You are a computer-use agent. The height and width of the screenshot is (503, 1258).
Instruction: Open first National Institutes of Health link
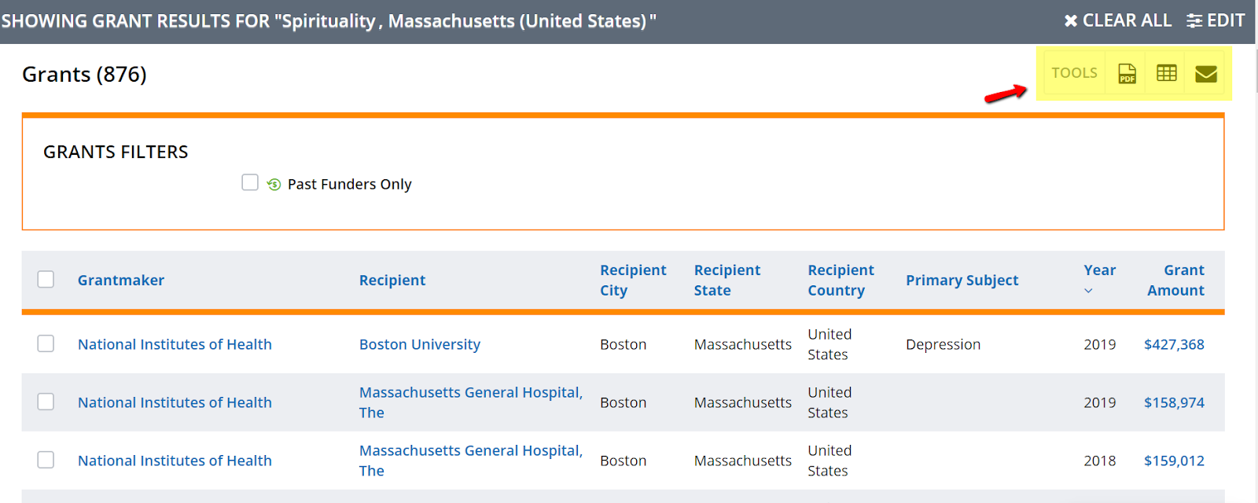[175, 344]
